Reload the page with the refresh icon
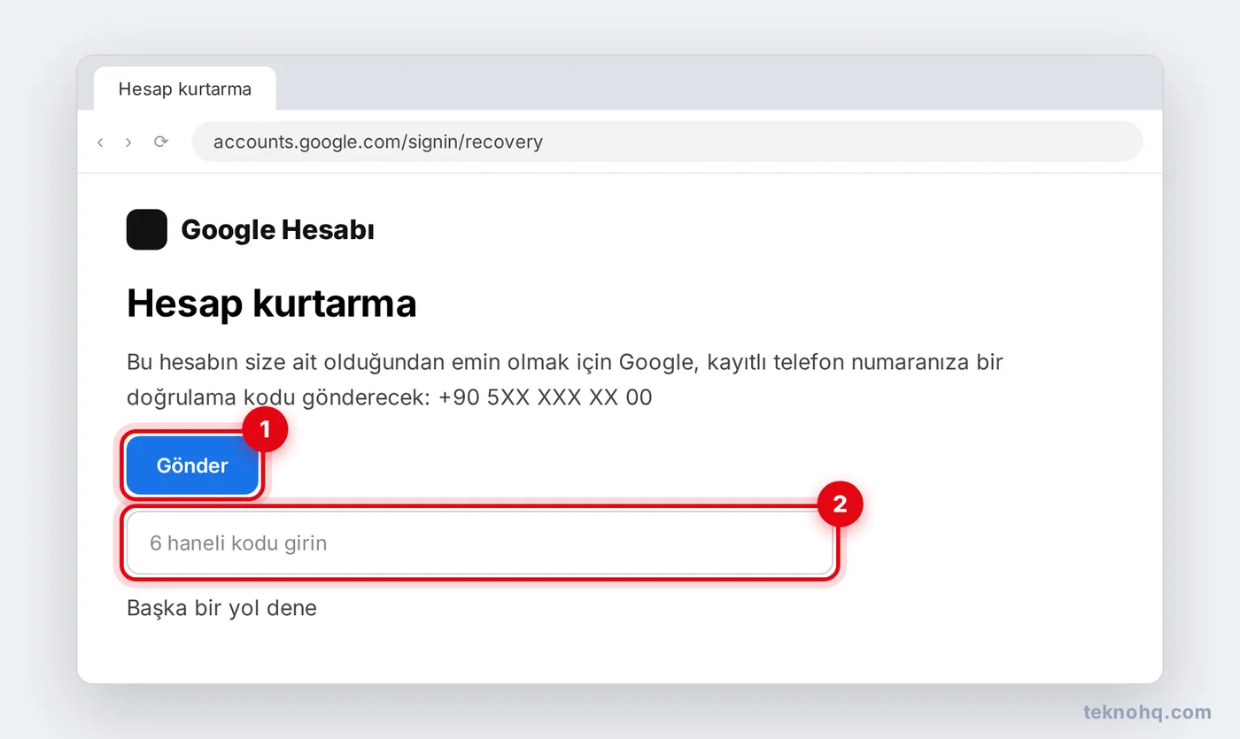 click(160, 142)
